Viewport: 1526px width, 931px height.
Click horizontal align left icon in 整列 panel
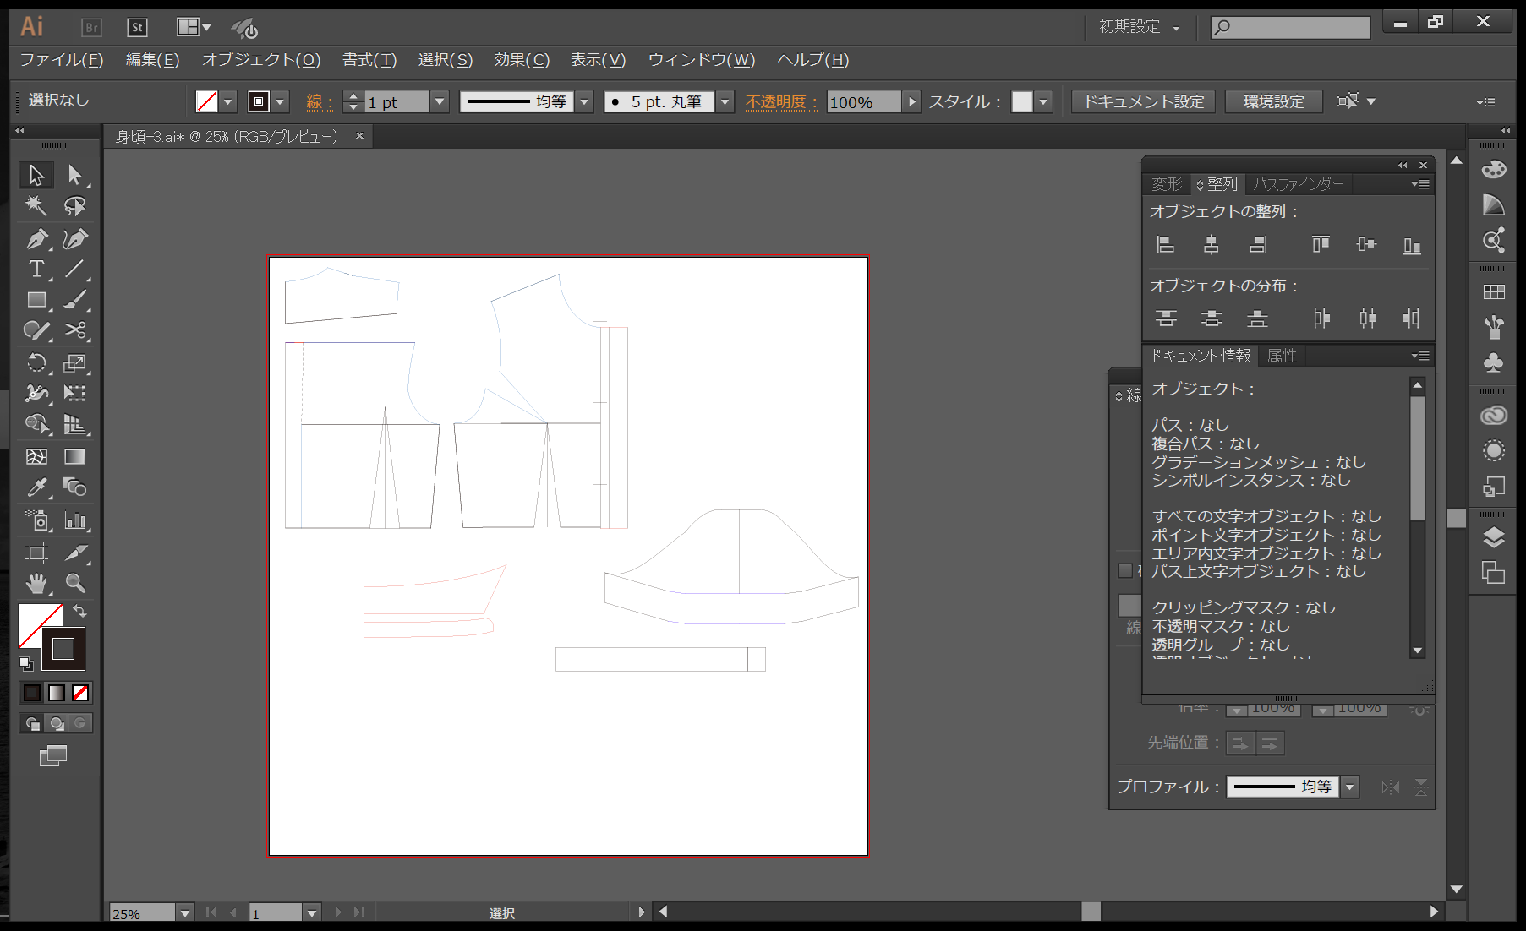[1165, 245]
